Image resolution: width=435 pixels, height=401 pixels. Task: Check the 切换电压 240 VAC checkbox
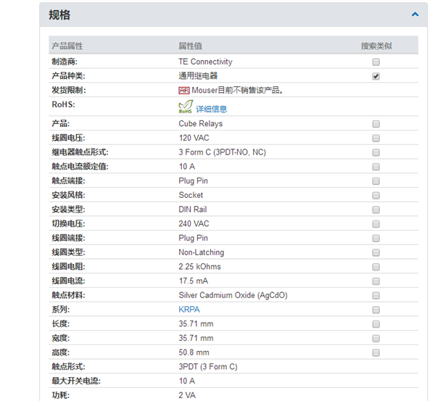click(x=376, y=224)
